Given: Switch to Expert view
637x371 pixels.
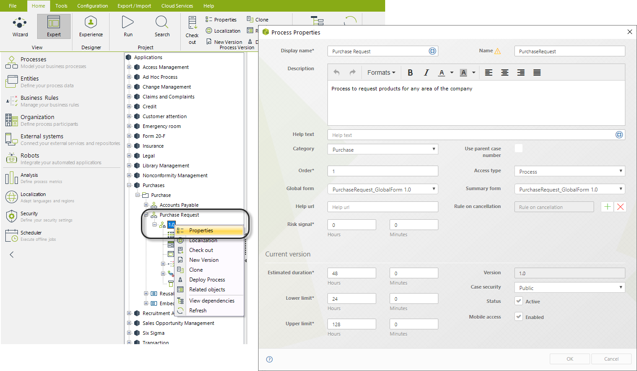Looking at the screenshot, I should (x=54, y=26).
